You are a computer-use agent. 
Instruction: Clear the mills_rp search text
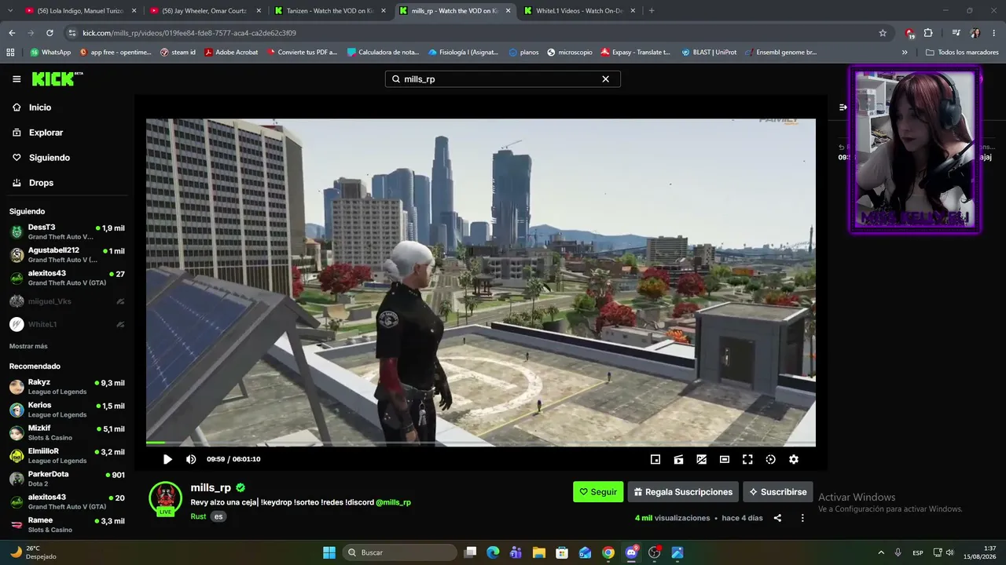click(x=605, y=79)
